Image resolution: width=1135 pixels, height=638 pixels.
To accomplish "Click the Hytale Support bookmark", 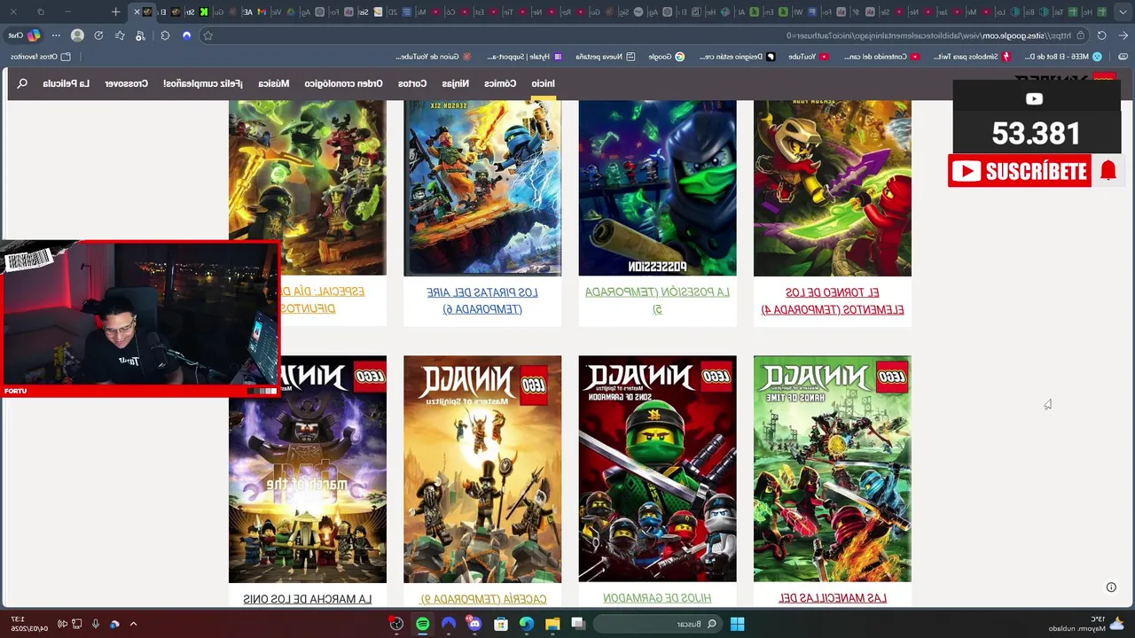I will click(x=525, y=56).
